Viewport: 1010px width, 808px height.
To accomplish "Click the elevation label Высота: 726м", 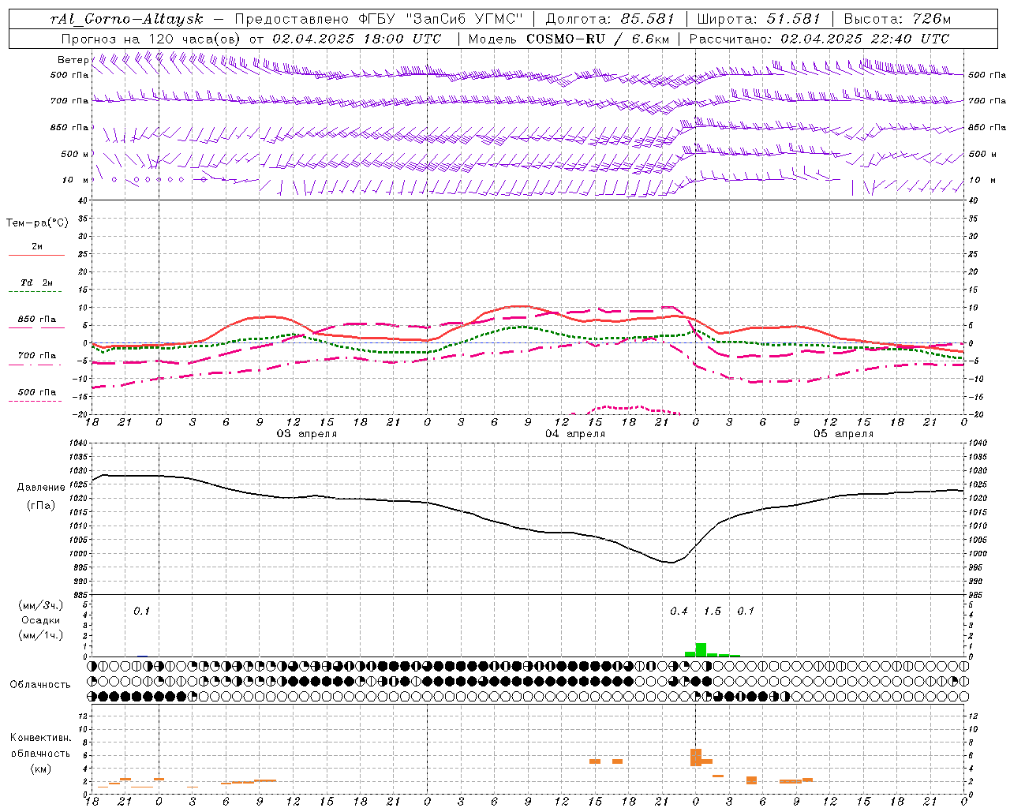I will click(897, 18).
